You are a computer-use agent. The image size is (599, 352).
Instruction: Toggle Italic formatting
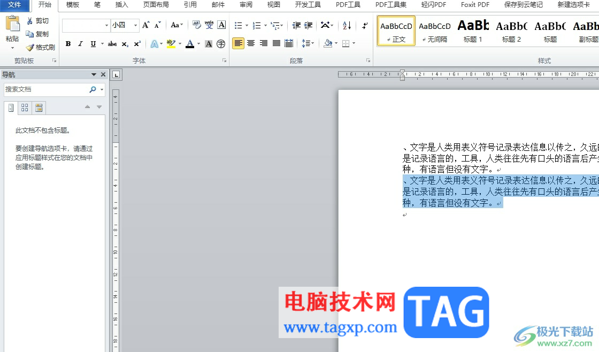coord(80,44)
